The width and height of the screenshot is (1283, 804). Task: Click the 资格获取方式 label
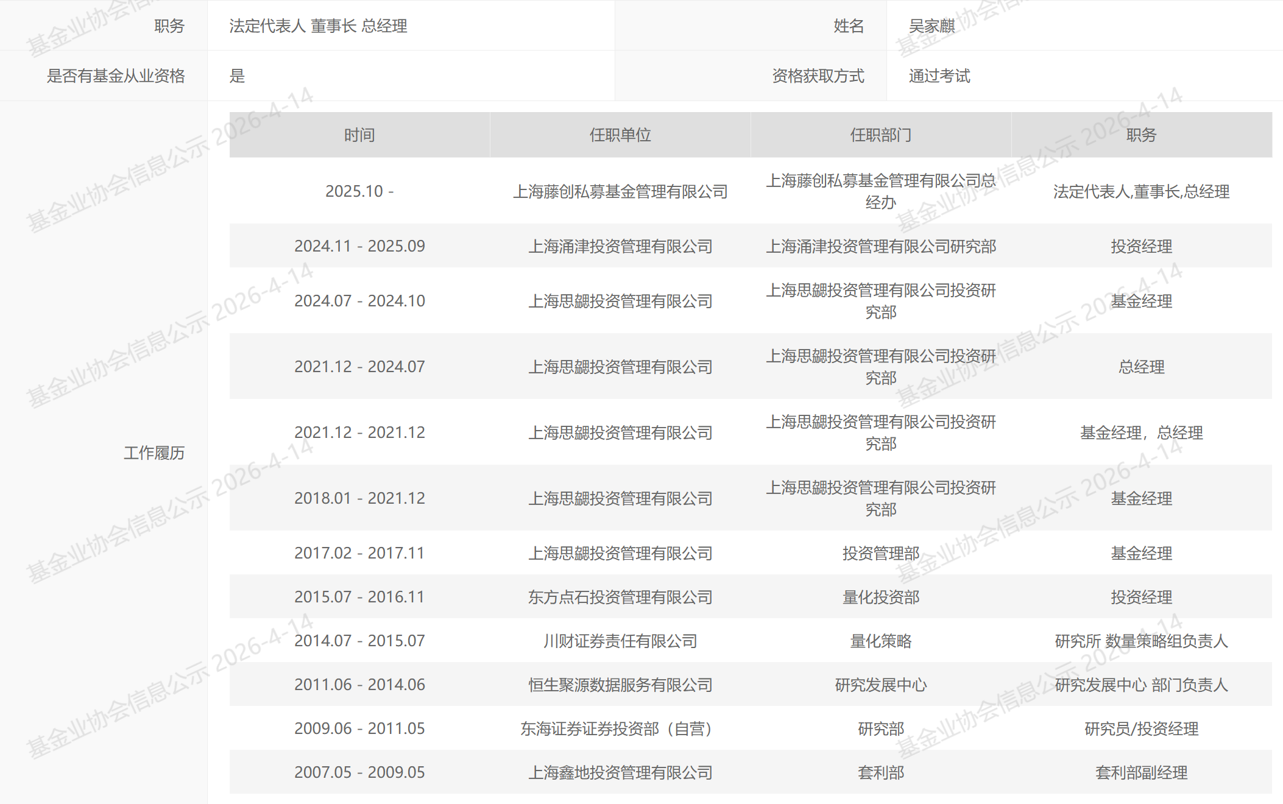click(819, 76)
